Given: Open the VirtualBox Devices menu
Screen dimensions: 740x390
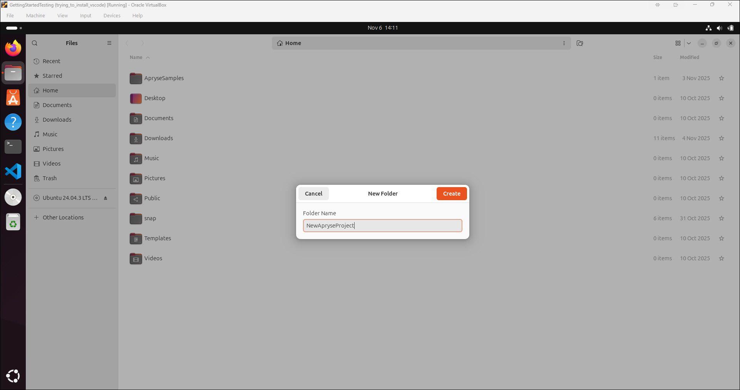Looking at the screenshot, I should coord(112,16).
